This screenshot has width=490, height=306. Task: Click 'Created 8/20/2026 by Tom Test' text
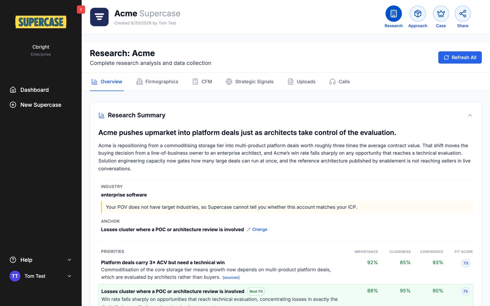tap(145, 23)
